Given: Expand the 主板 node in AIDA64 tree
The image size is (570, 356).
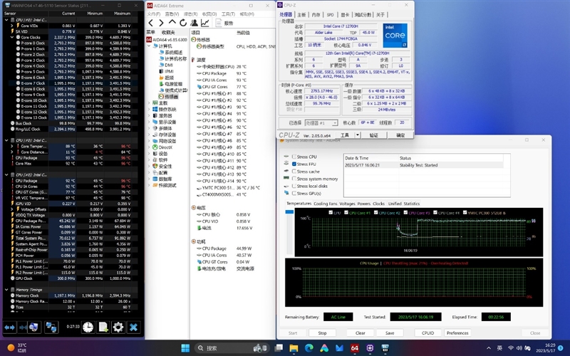Looking at the screenshot, I should click(x=149, y=103).
